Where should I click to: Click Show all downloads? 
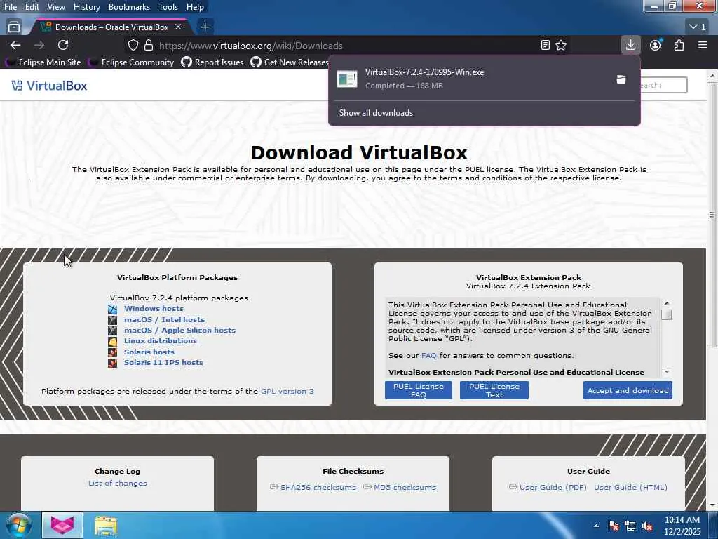[376, 113]
